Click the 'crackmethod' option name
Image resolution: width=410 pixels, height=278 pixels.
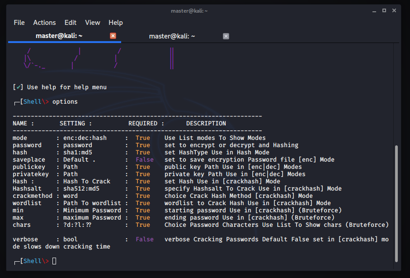click(x=33, y=196)
